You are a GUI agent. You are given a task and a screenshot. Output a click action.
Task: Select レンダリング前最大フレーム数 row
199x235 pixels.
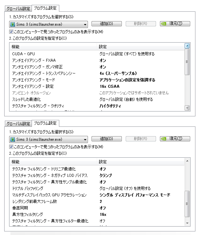[x=97, y=202]
